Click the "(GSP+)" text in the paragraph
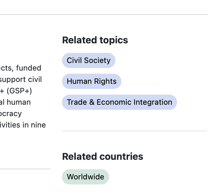 pyautogui.click(x=20, y=91)
